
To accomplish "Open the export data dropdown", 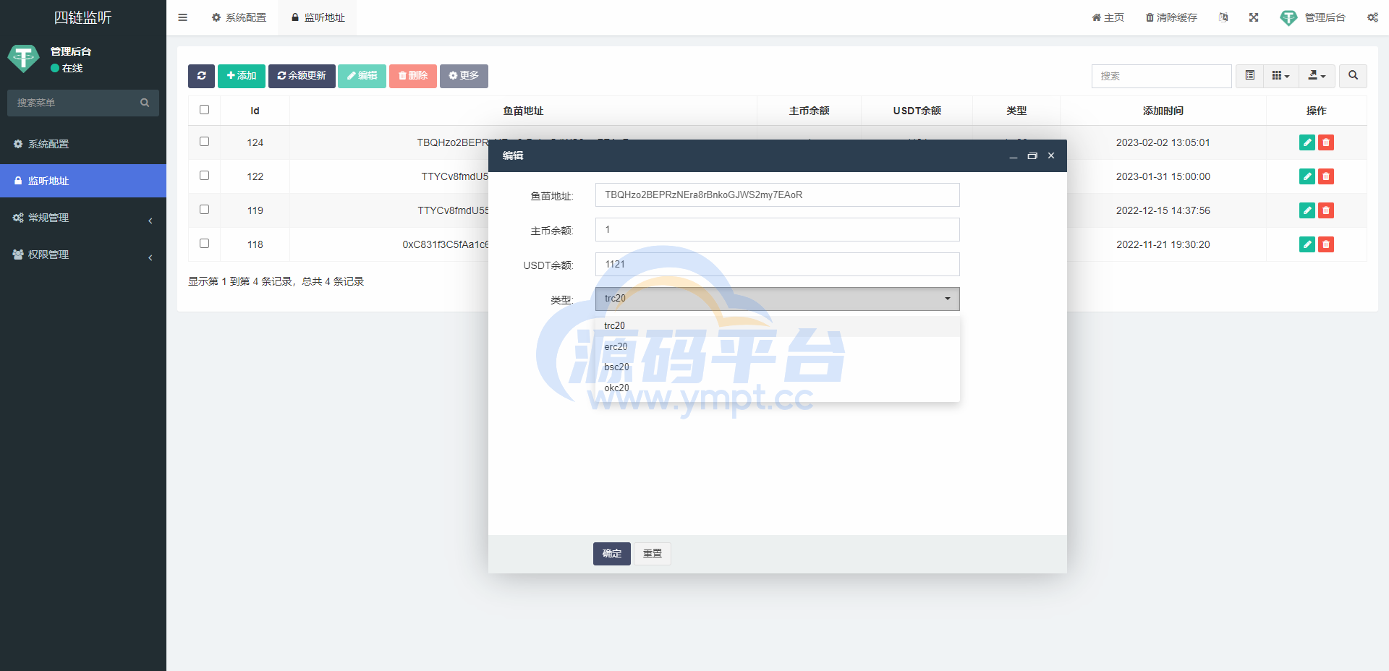I will 1317,76.
